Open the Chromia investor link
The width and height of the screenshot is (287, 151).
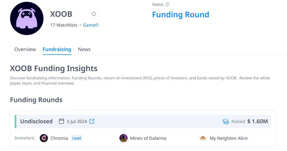59,138
